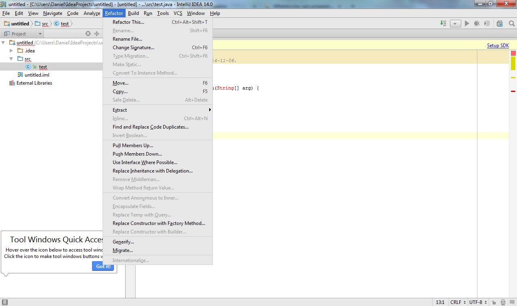
Task: Choose Pull Members Up...
Action: (x=158, y=146)
